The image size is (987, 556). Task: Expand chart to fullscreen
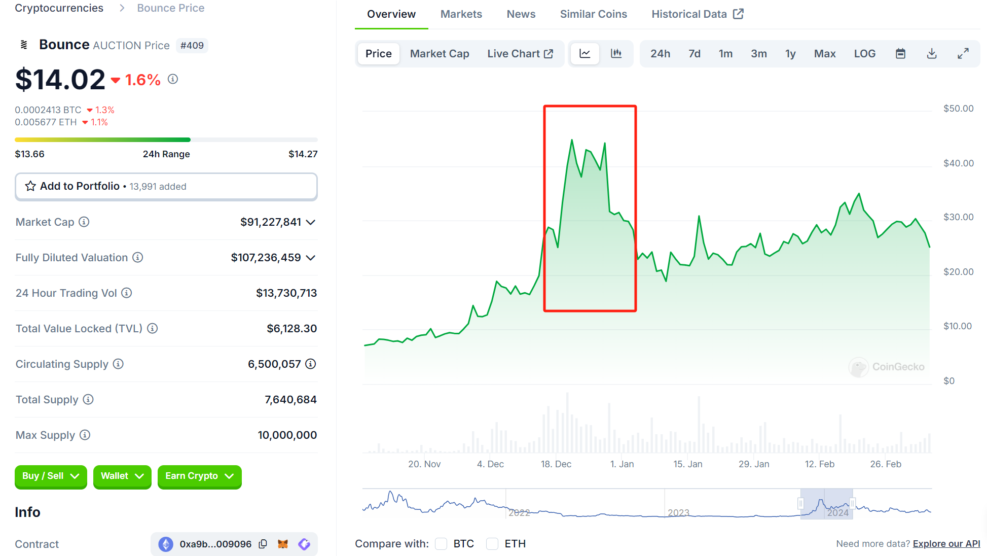(963, 54)
